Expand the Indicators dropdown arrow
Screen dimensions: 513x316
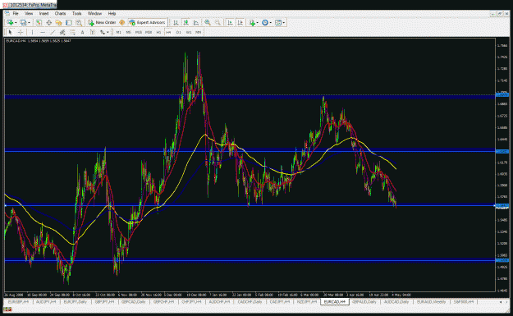(x=258, y=23)
